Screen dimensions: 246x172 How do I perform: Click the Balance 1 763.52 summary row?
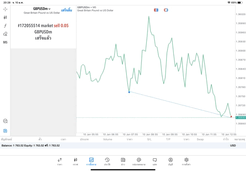coord(123,145)
